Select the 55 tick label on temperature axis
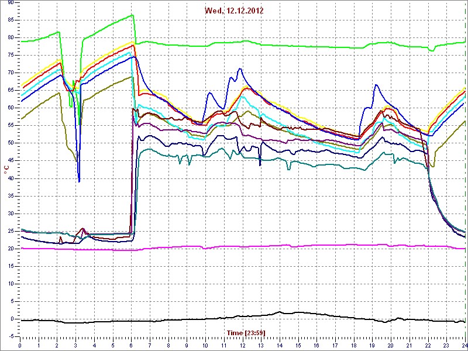 tap(10, 126)
